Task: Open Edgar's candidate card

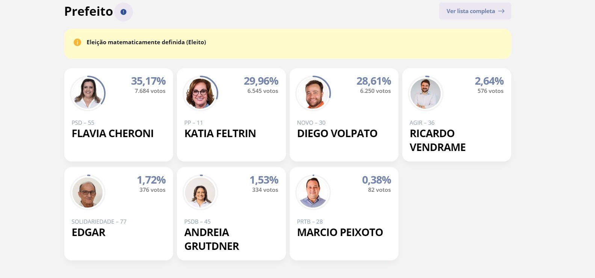Action: point(118,214)
